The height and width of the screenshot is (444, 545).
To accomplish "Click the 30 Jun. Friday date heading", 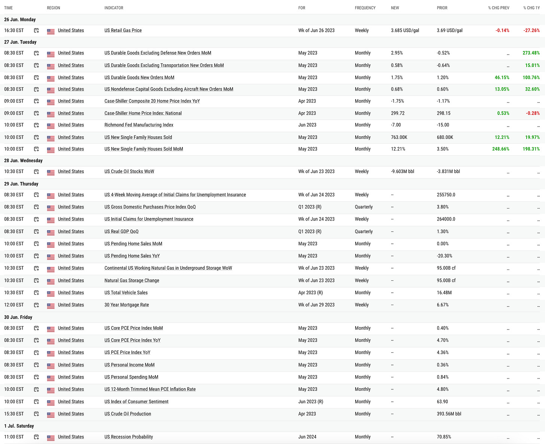I will click(x=18, y=317).
